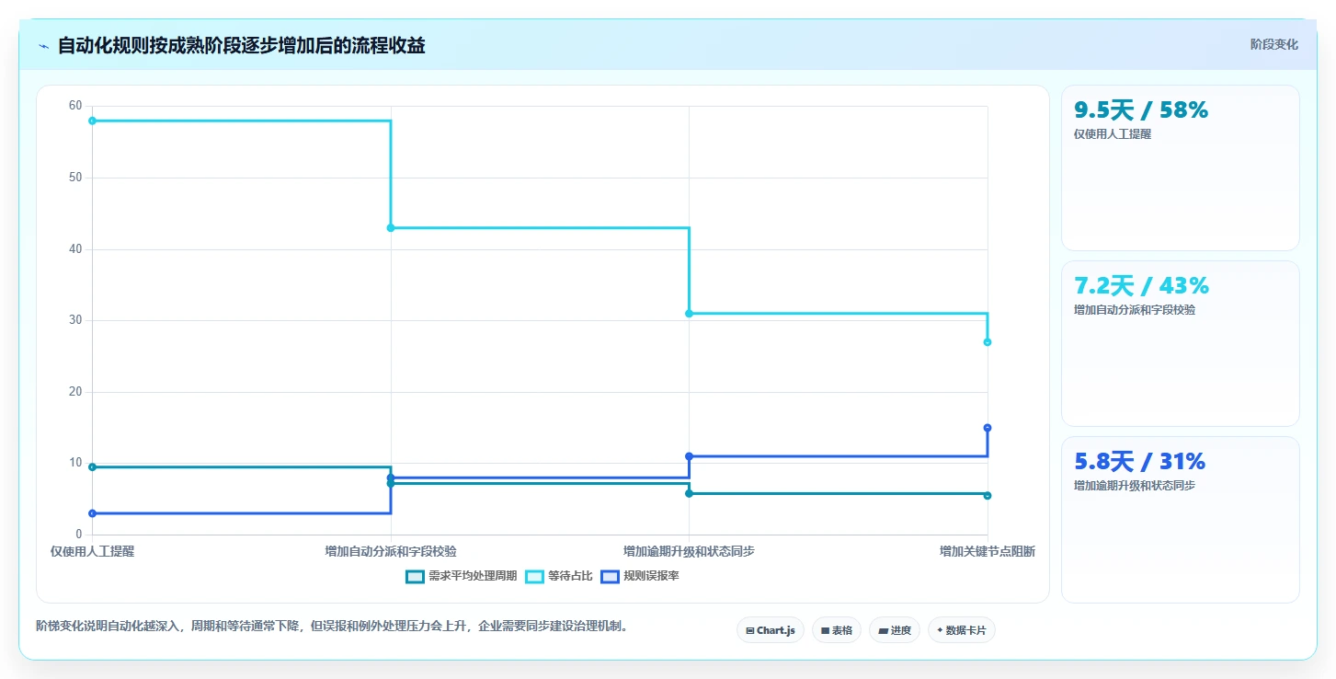Click the 表格 tag pill
1336x679 pixels.
point(837,630)
